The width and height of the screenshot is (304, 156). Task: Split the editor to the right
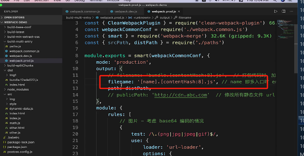(284, 11)
